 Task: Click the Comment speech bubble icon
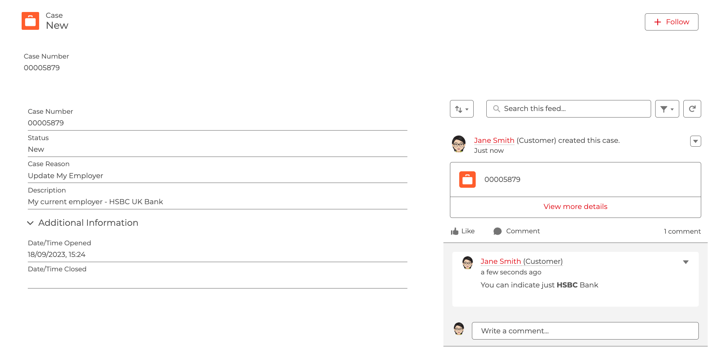[x=497, y=231]
